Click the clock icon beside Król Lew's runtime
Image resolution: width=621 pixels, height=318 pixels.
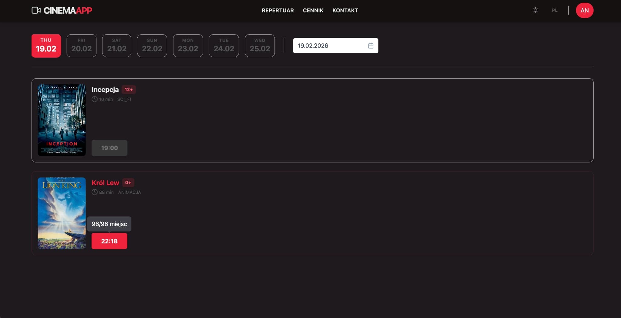tap(94, 192)
